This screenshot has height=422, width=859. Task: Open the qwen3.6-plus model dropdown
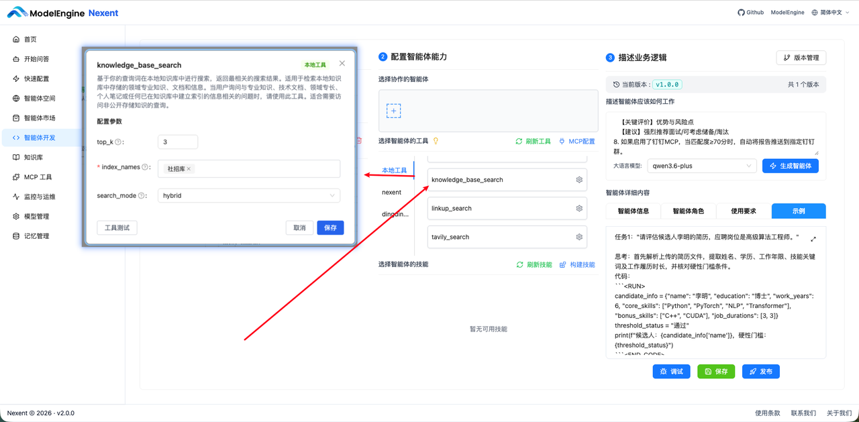coord(702,166)
